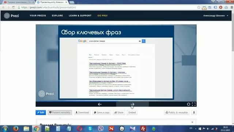Image resolution: width=234 pixels, height=132 pixels.
Task: Open FileZilla from the taskbar
Action: coord(143,129)
